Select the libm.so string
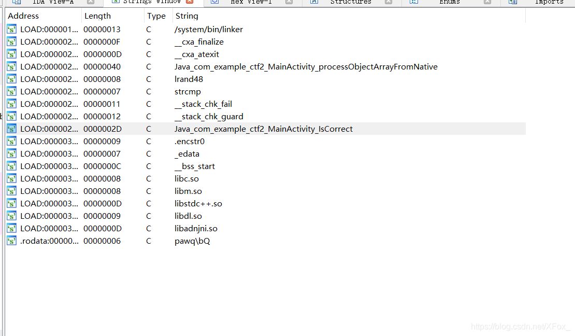The image size is (575, 336). (188, 191)
